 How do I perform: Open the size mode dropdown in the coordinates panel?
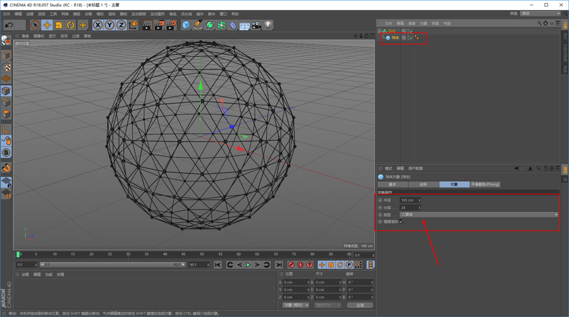pyautogui.click(x=327, y=306)
